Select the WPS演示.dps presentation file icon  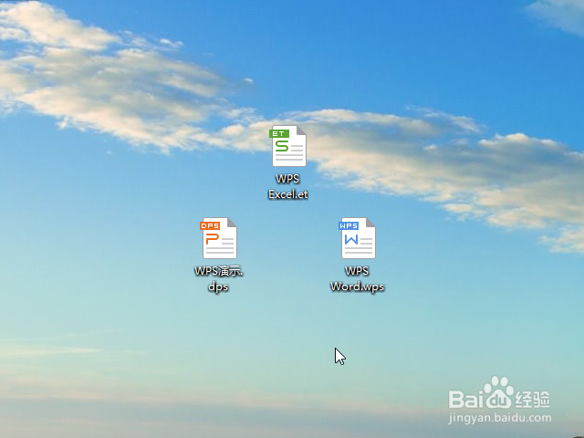coord(219,238)
